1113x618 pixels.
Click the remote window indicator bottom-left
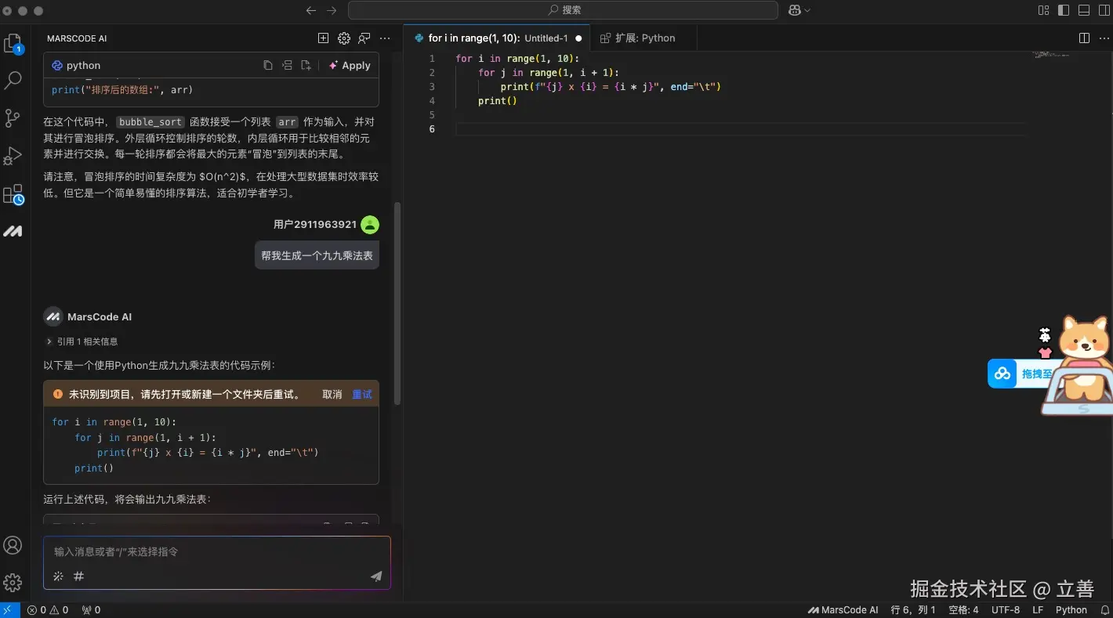(x=8, y=609)
